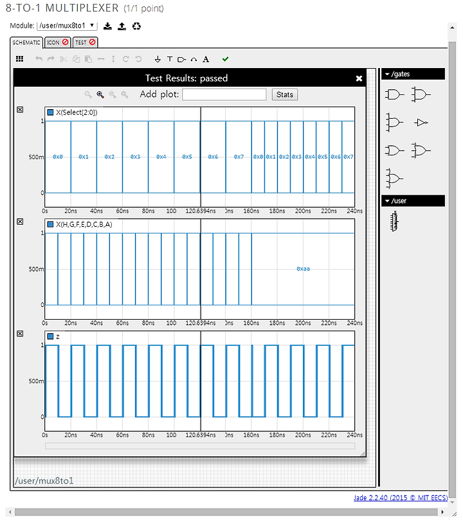Select the ground connection tool
463x520 pixels.
coord(158,59)
